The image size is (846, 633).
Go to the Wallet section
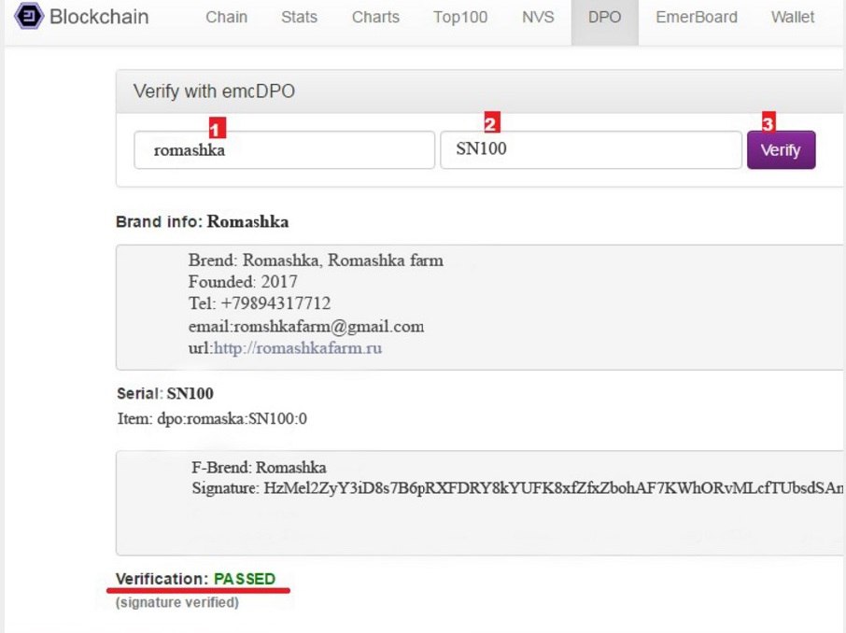[793, 17]
